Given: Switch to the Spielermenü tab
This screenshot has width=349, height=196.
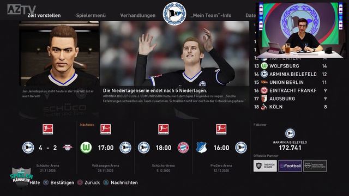Looking at the screenshot, I should pos(91,16).
